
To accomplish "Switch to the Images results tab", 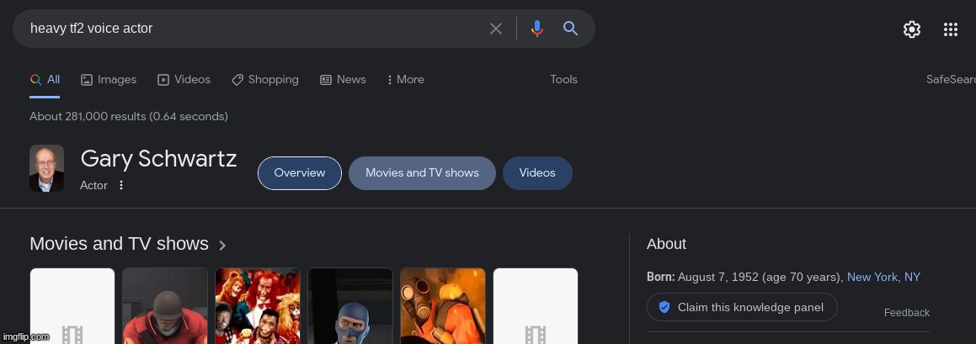I will (x=109, y=80).
